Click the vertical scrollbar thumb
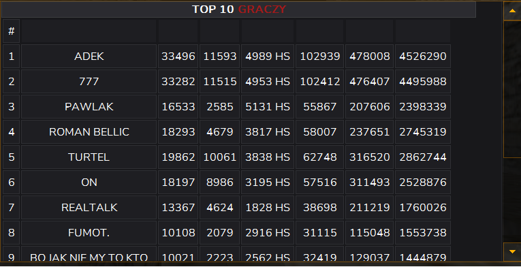This screenshot has width=521, height=267. [512, 89]
